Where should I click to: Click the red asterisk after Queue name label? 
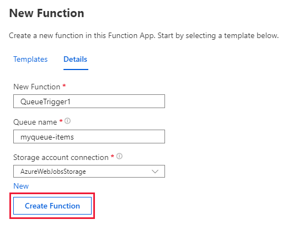click(x=61, y=121)
